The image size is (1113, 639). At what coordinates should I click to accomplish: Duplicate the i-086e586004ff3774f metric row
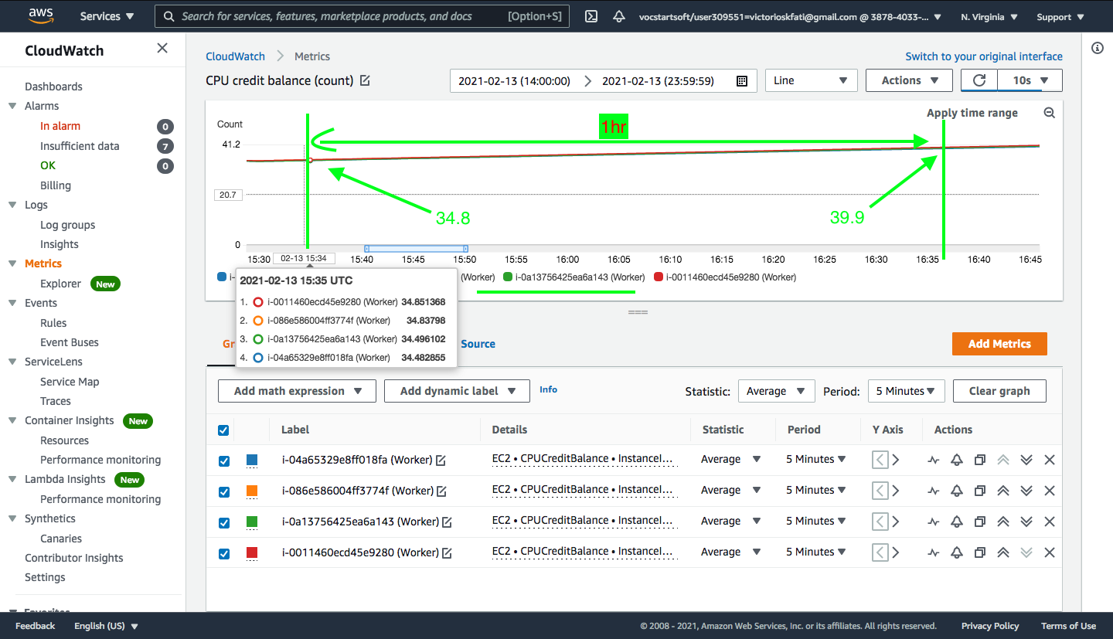pyautogui.click(x=980, y=491)
